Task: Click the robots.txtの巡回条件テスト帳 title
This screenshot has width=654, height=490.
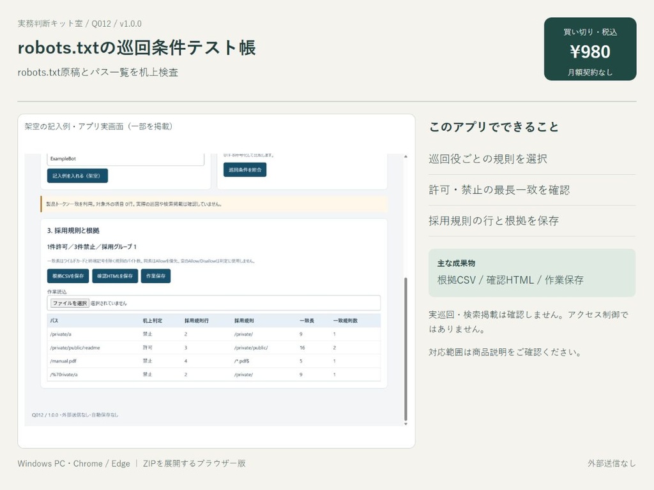Action: (x=137, y=47)
